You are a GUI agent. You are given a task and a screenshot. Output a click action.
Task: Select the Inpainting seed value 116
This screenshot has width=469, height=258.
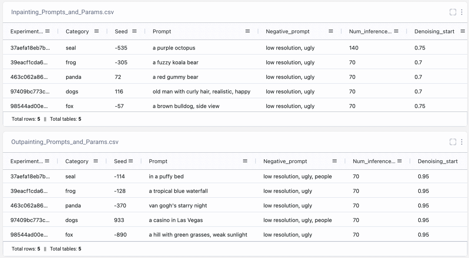119,92
